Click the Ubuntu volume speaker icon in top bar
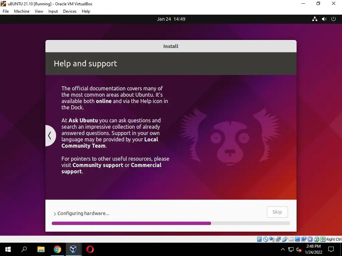The width and height of the screenshot is (342, 256). tap(324, 19)
